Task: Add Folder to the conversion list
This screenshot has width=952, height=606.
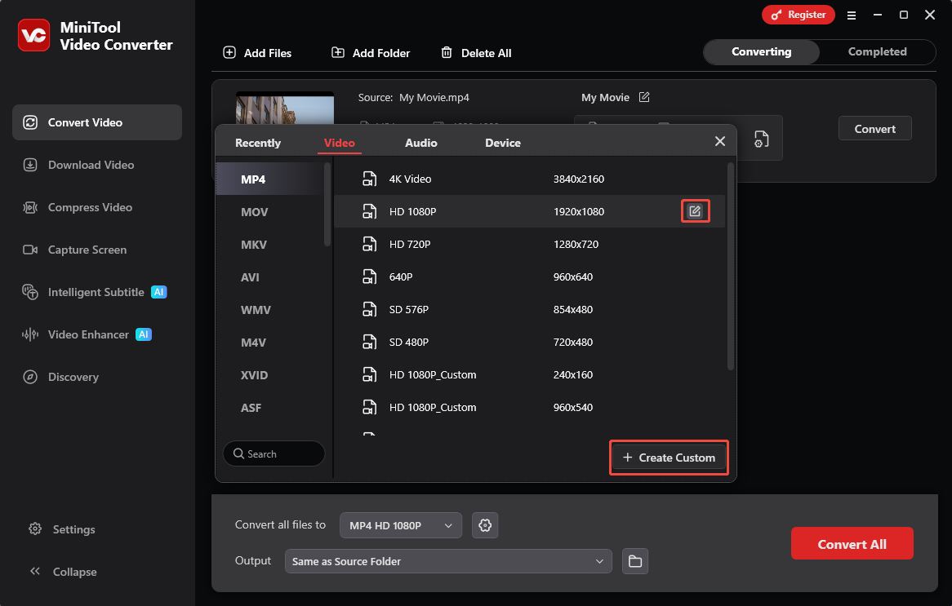Action: (371, 53)
